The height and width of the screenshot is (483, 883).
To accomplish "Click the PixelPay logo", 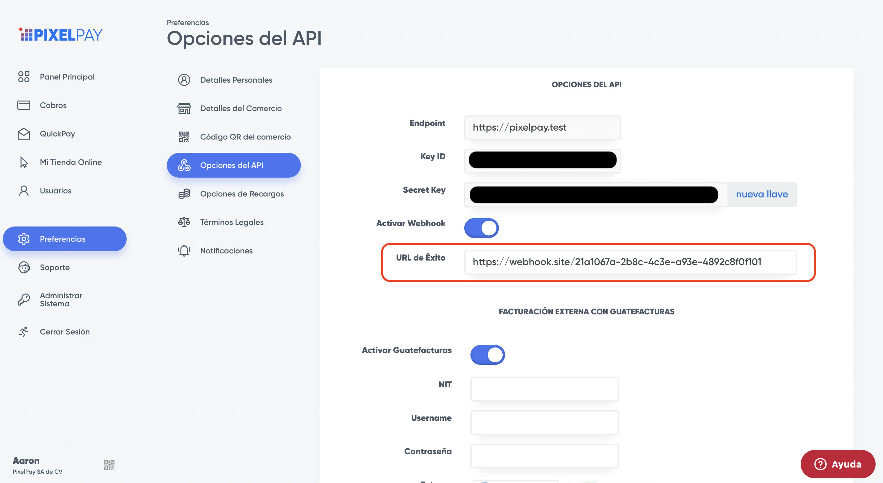I will pos(61,35).
